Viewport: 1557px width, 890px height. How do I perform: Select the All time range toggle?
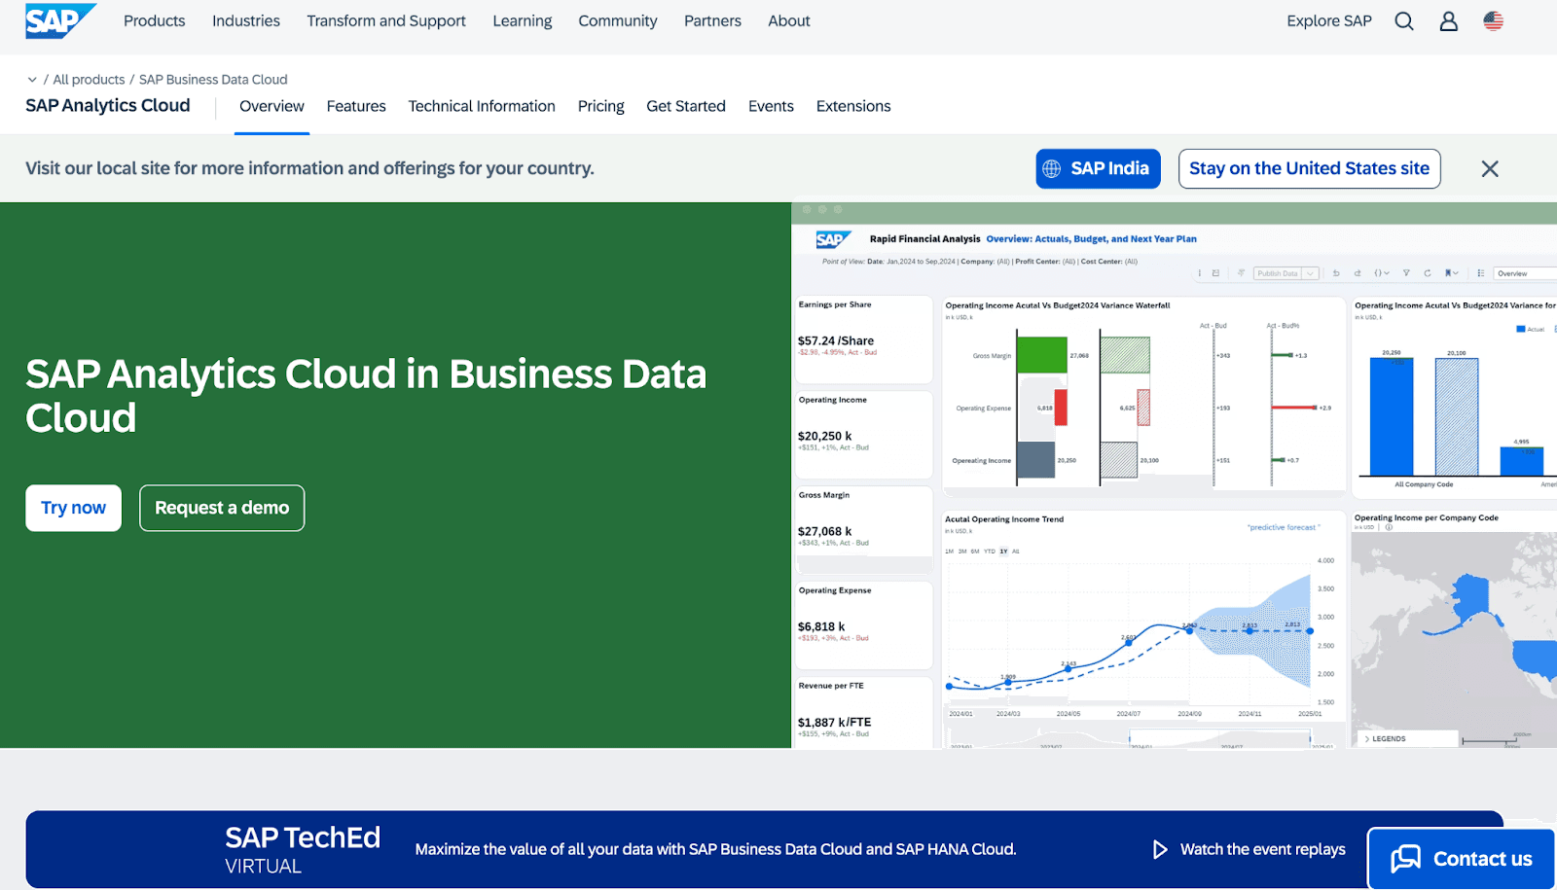(1016, 552)
